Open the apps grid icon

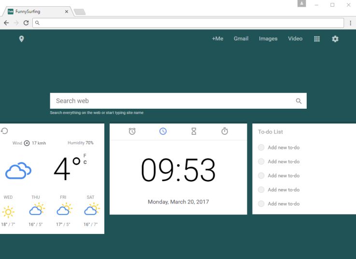(317, 39)
